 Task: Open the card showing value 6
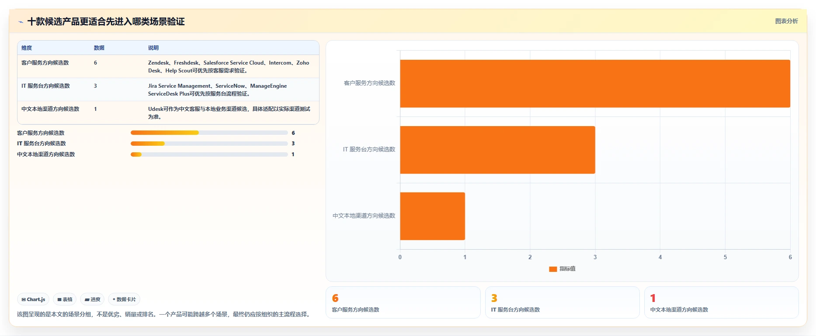(403, 302)
